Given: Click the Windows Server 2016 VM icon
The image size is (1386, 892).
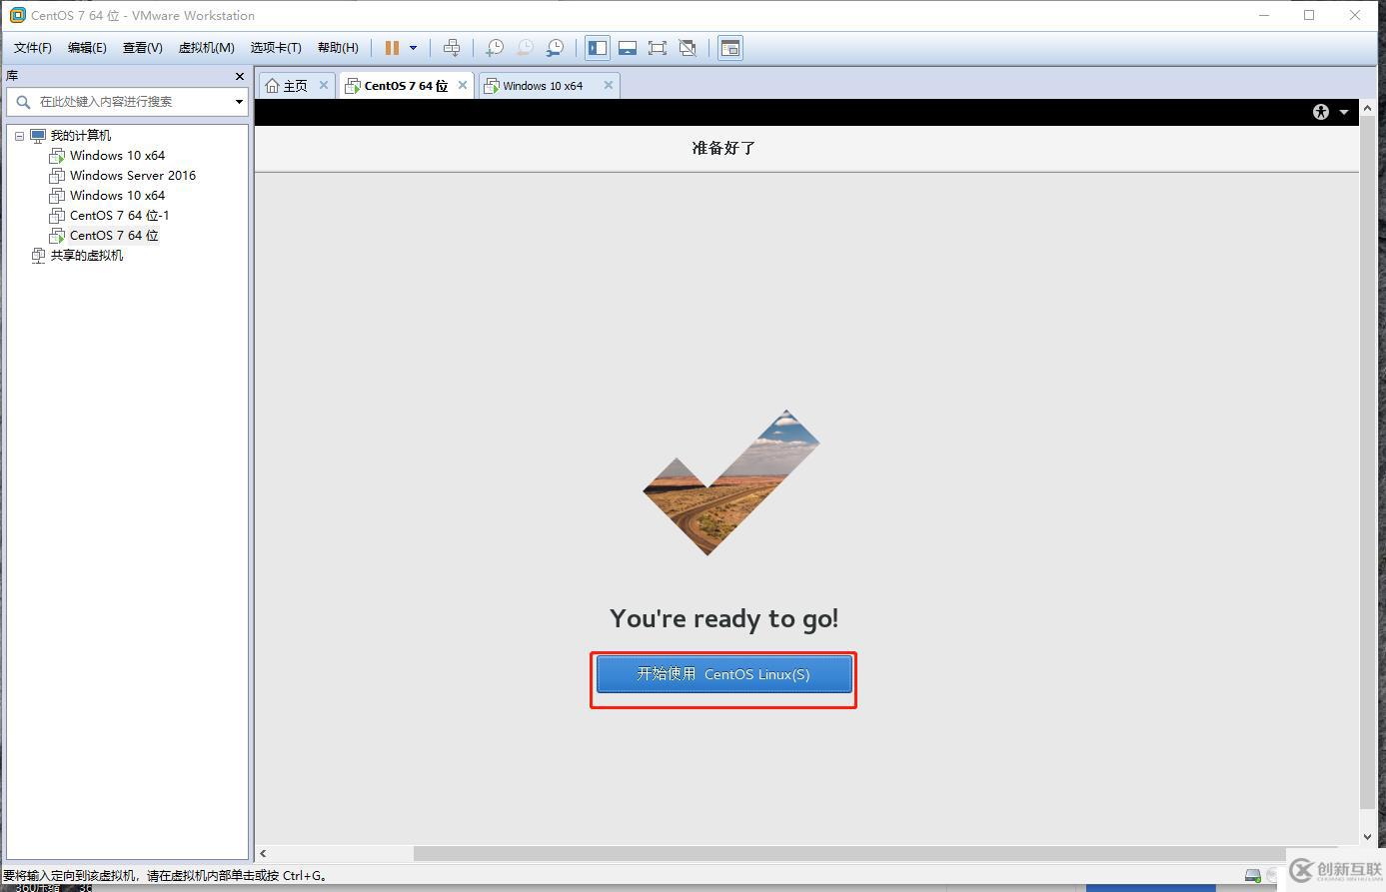Looking at the screenshot, I should (57, 176).
